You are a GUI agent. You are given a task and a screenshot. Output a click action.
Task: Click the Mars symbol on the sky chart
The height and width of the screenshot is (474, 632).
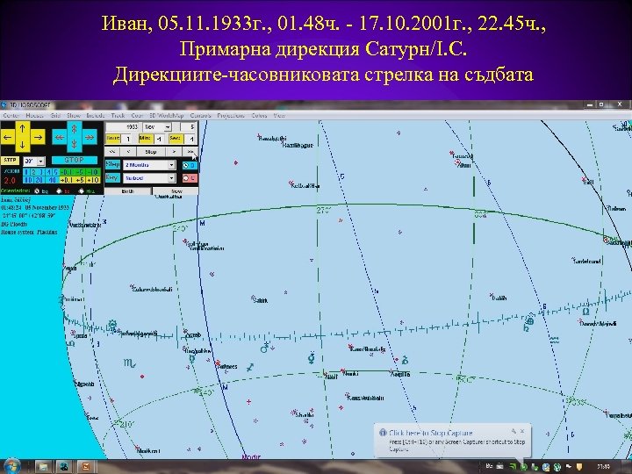pos(265,348)
